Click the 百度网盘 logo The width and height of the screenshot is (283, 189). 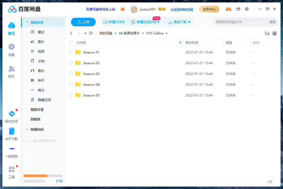tap(24, 9)
